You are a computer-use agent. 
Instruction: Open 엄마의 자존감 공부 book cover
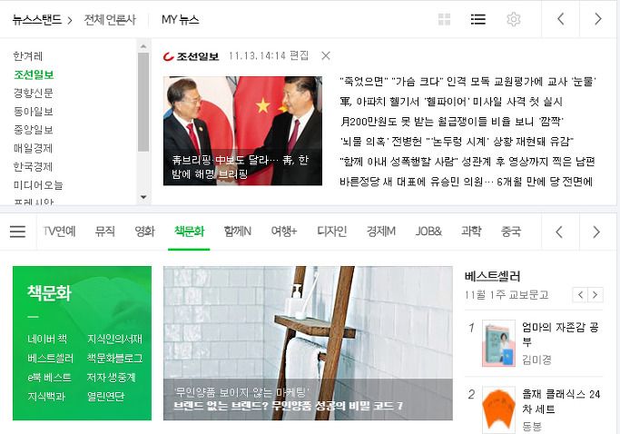pyautogui.click(x=498, y=343)
